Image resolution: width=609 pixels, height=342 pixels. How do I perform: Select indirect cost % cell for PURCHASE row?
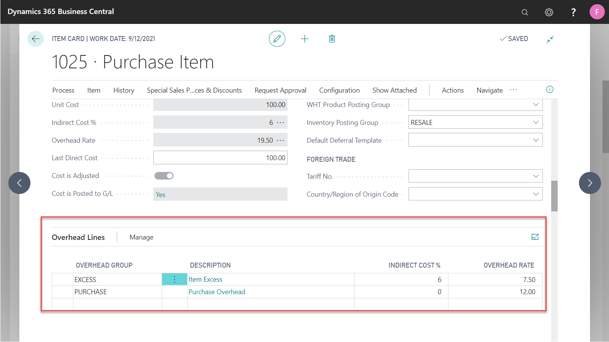pos(401,292)
